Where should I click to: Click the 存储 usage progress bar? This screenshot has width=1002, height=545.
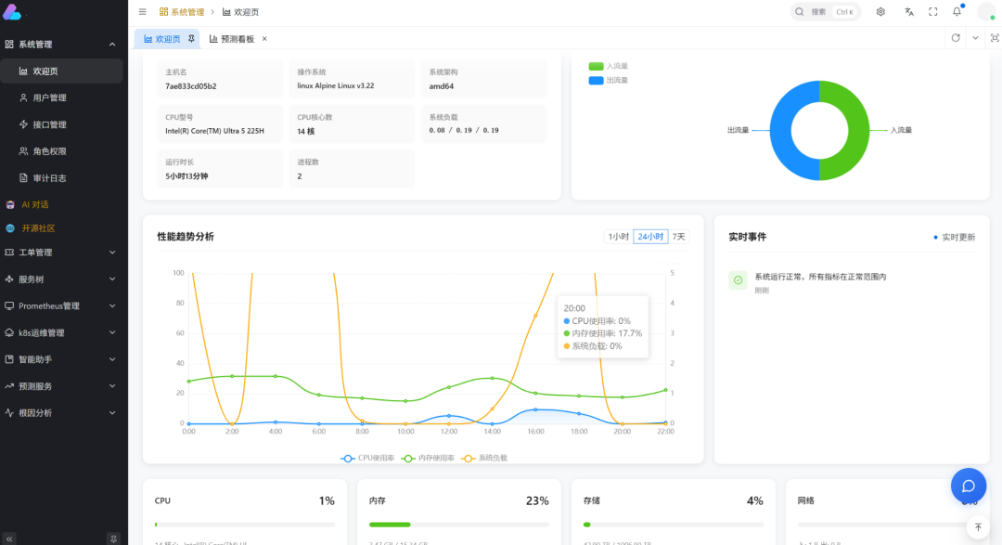pos(674,525)
